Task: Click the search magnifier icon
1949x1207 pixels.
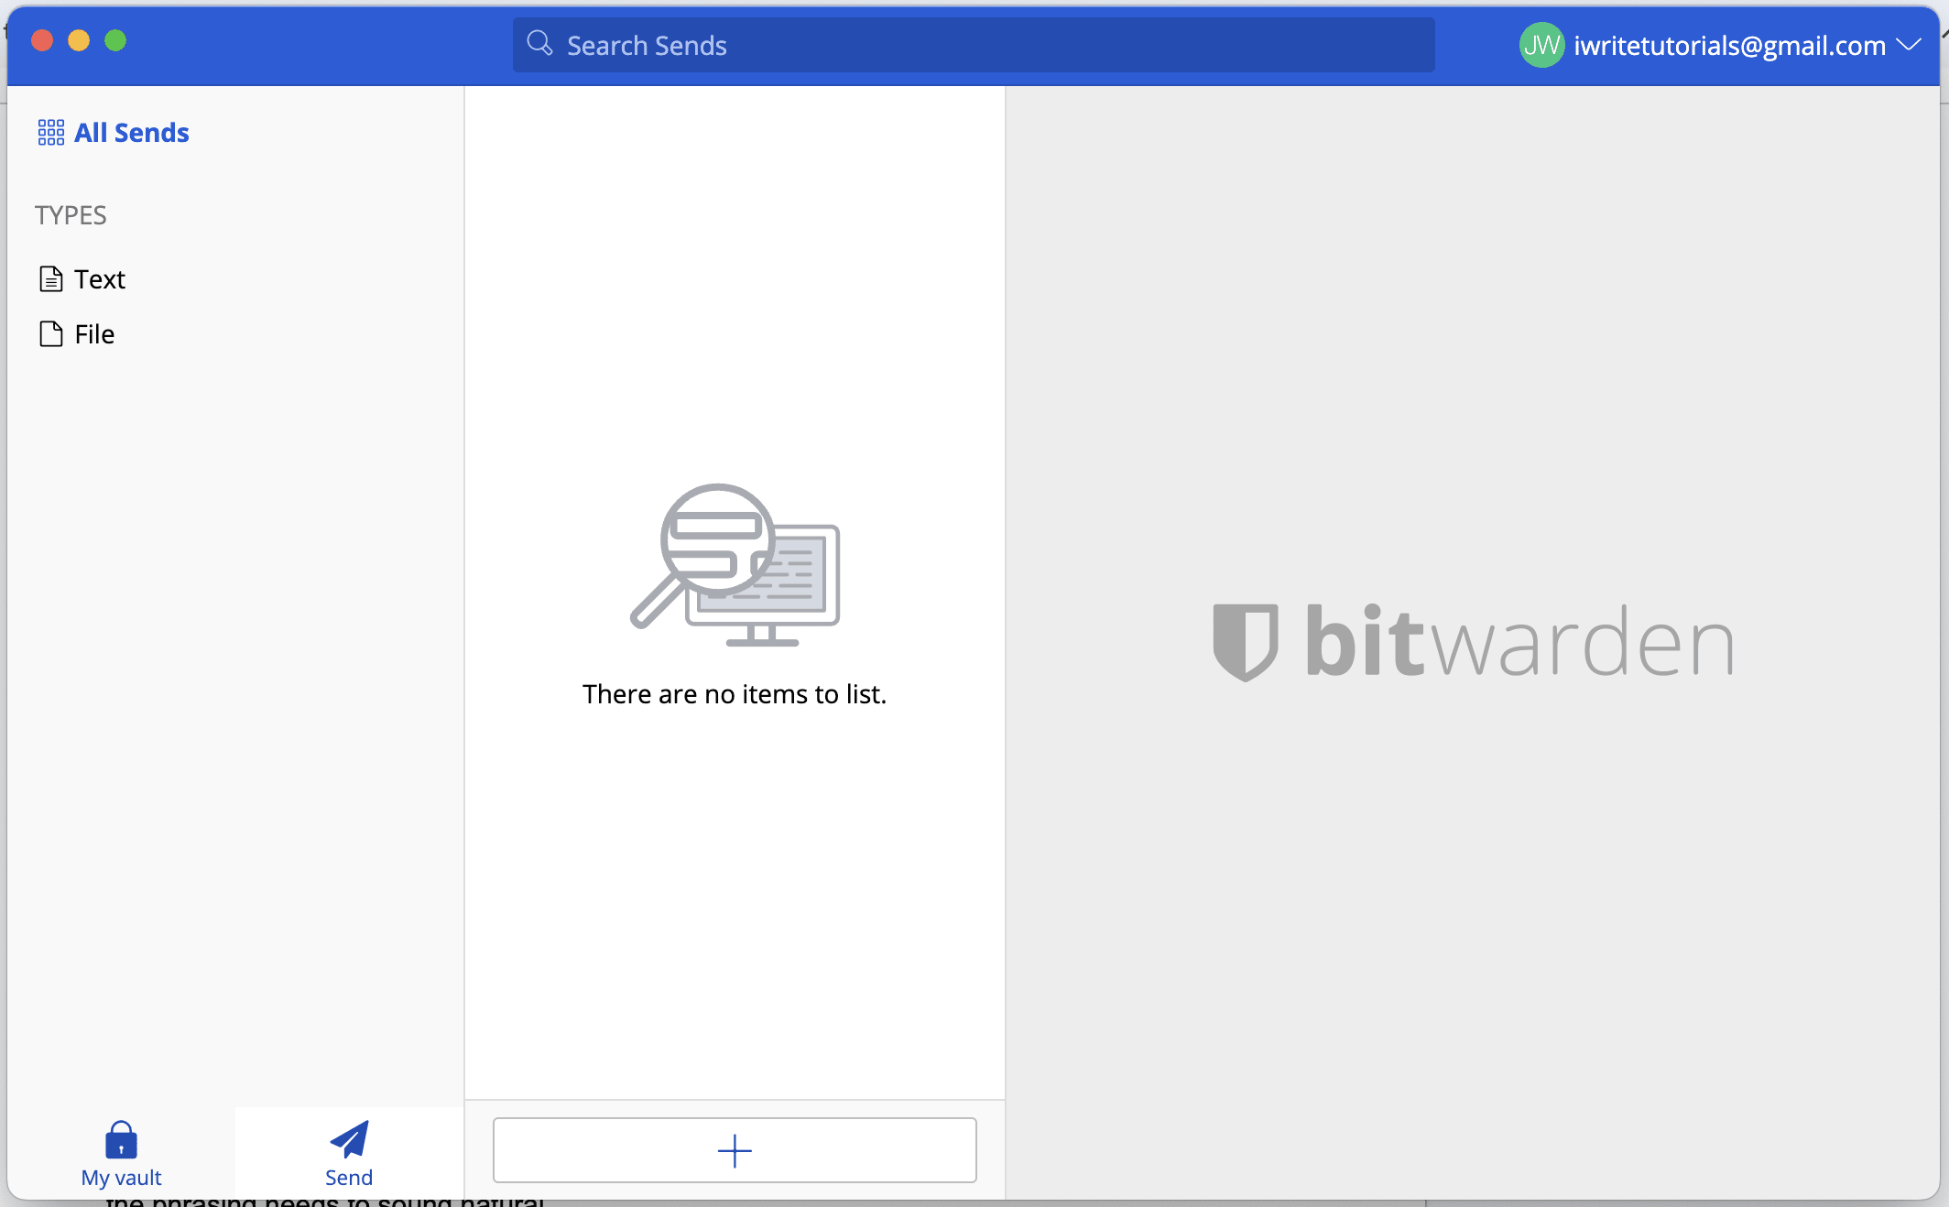Action: pyautogui.click(x=541, y=45)
